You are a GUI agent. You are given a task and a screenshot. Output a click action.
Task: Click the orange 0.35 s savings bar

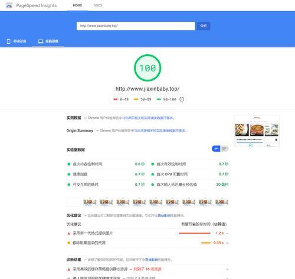[206, 243]
